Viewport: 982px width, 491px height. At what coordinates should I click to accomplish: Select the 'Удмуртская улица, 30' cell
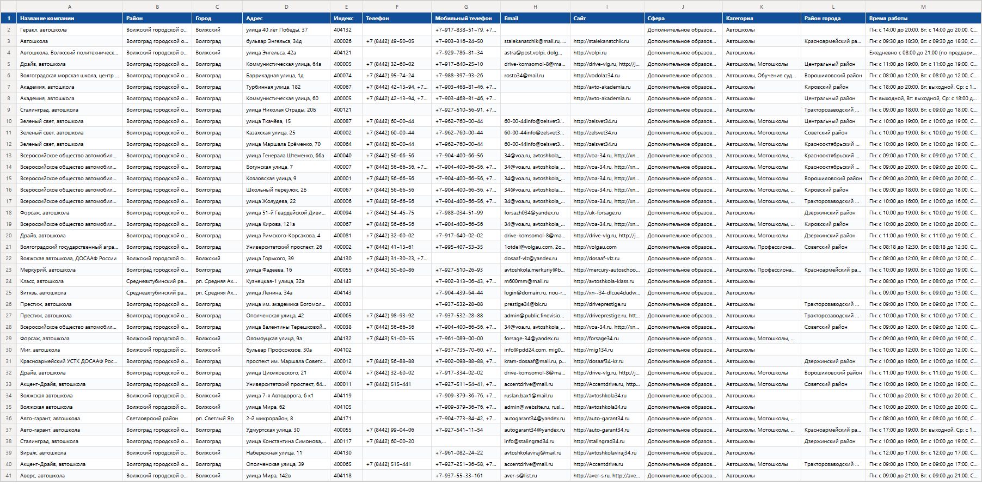tap(286, 430)
